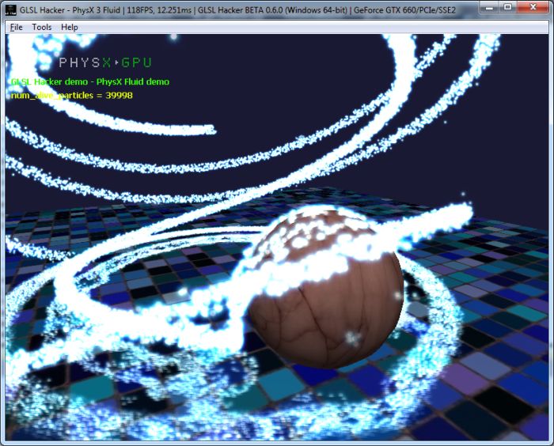
Task: Close the GLSL Hacker window
Action: coord(533,7)
